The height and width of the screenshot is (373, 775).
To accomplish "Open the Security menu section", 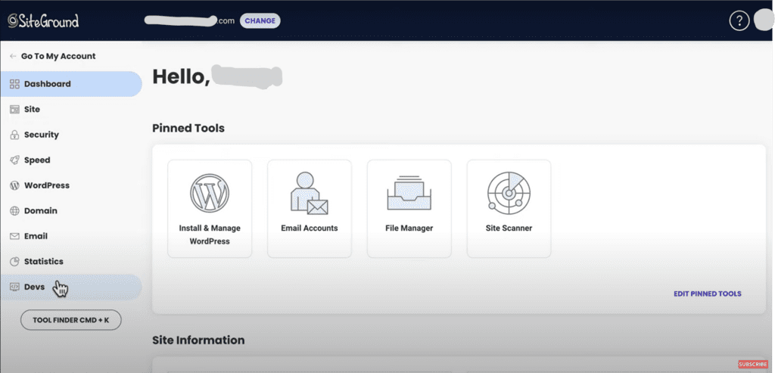I will (70, 135).
